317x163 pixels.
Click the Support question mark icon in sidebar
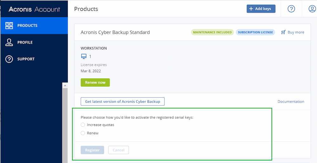coord(9,59)
